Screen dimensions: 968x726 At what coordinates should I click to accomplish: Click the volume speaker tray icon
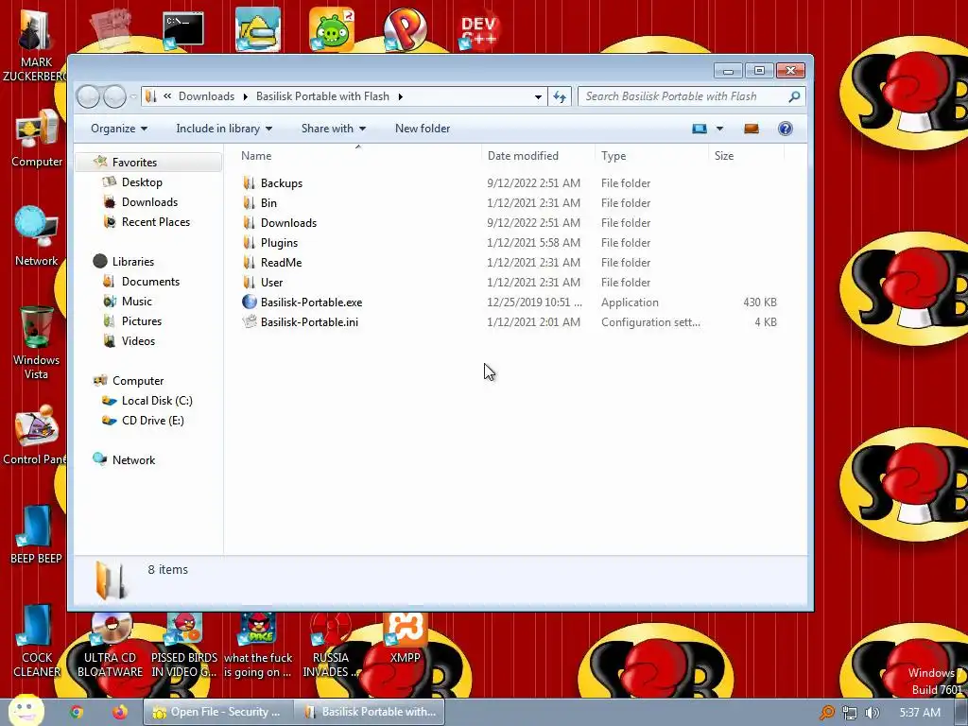[872, 713]
